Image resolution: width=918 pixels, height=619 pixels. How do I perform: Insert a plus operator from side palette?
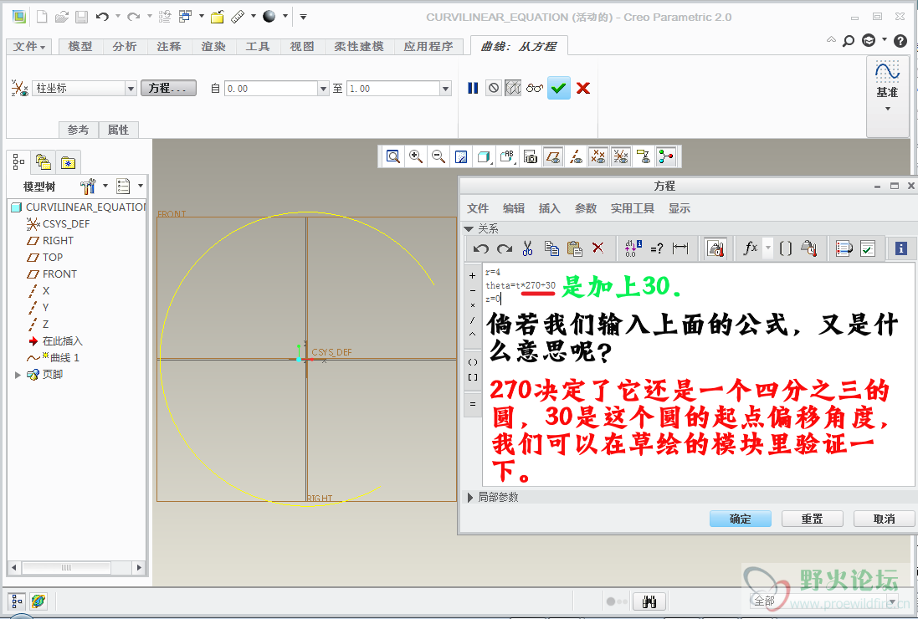(x=473, y=275)
